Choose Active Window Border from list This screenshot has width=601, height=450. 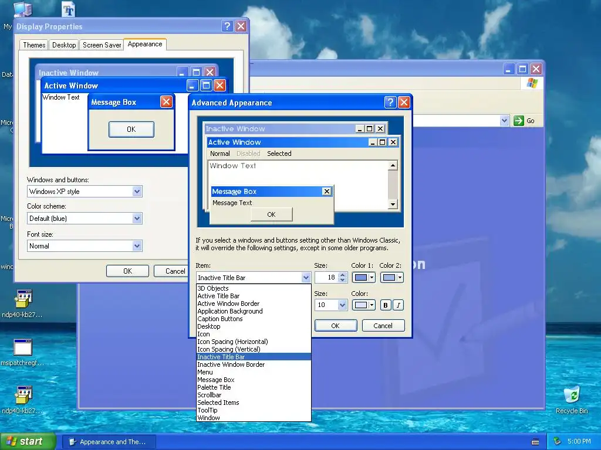tap(254, 304)
